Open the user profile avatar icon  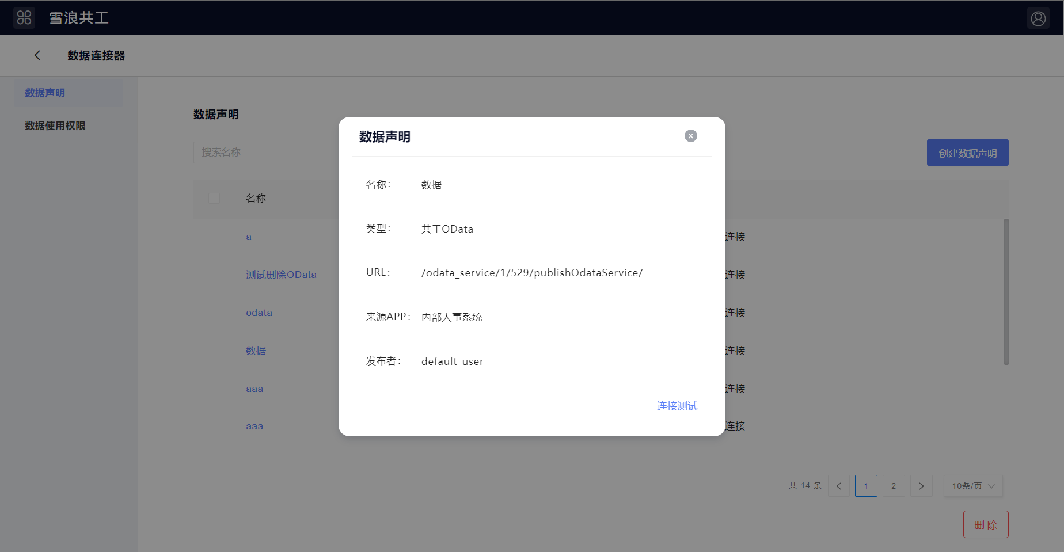coord(1038,18)
